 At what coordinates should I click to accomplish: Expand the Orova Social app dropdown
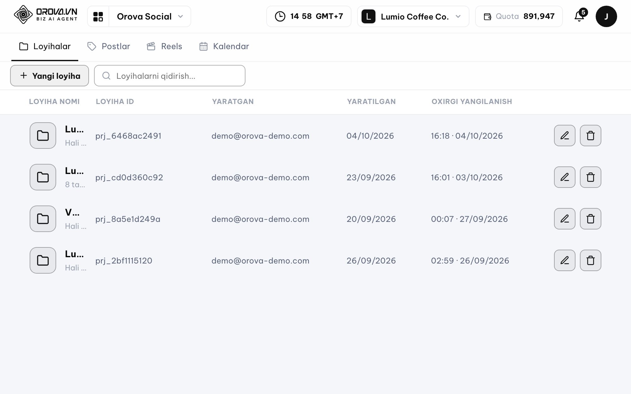(150, 16)
